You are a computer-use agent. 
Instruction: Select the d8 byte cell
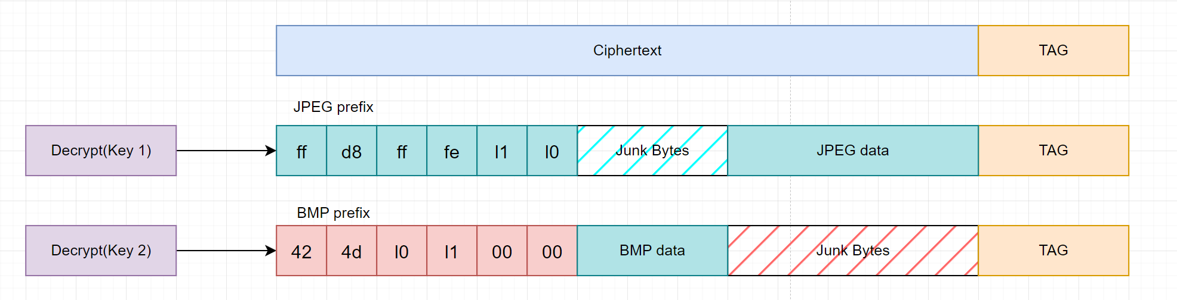352,151
